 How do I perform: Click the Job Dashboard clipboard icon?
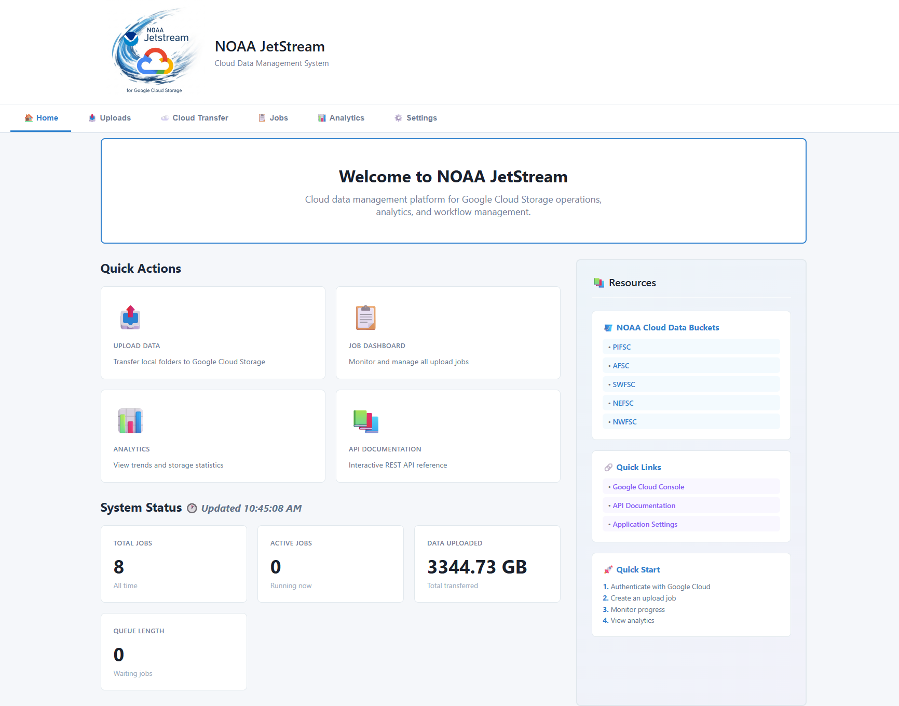pyautogui.click(x=365, y=317)
